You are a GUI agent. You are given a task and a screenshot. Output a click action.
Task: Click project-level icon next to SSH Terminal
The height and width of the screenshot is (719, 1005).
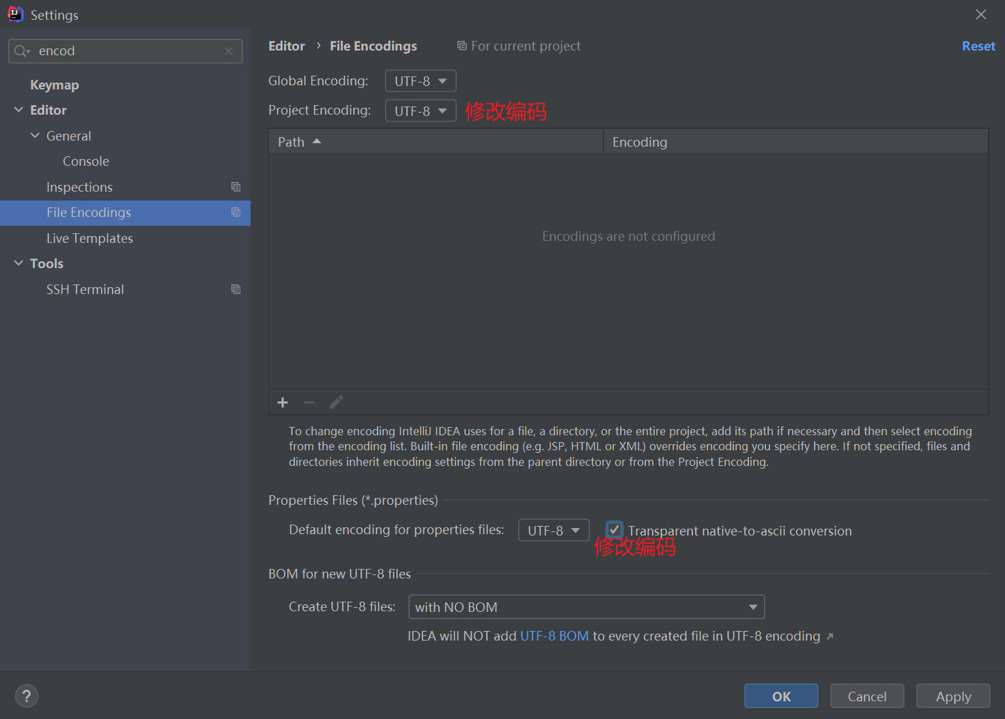coord(236,289)
